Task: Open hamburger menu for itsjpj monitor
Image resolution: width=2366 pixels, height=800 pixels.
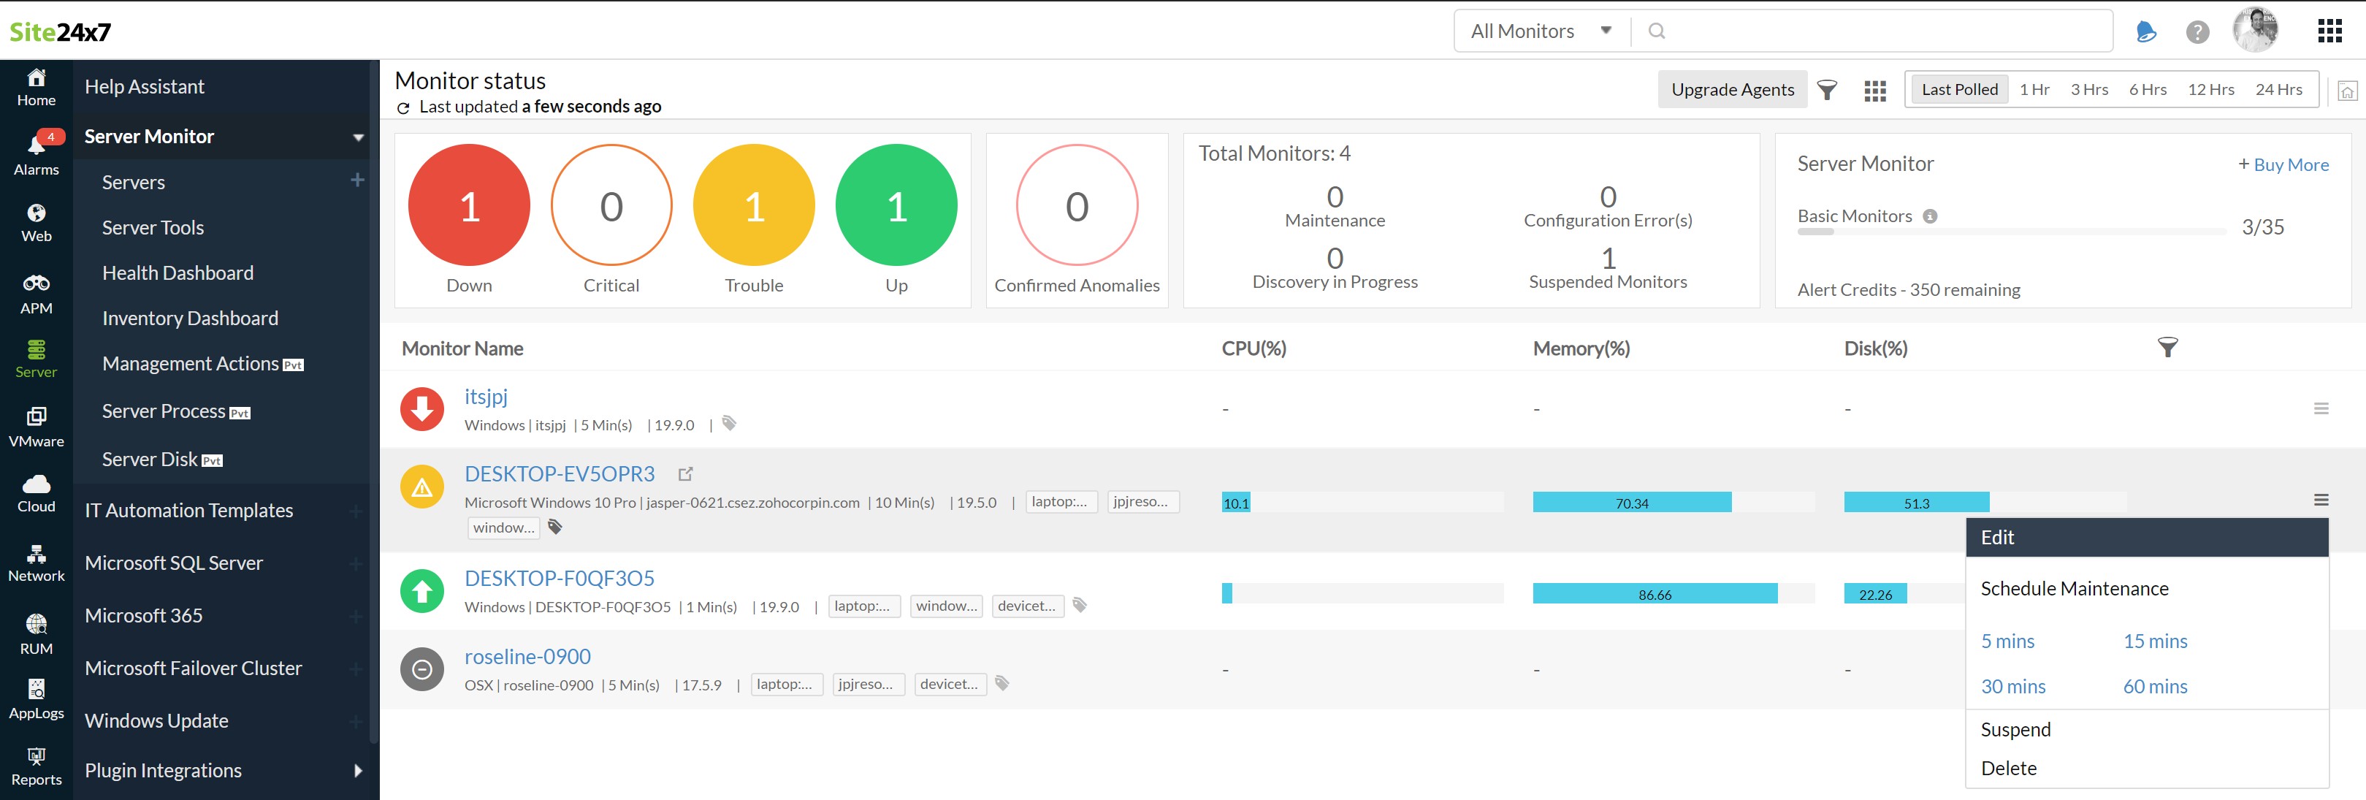Action: [2320, 408]
